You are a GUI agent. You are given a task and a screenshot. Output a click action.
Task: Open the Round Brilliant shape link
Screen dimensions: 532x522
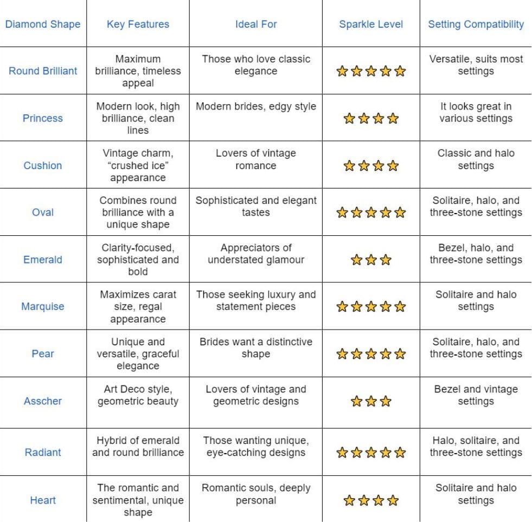click(43, 71)
